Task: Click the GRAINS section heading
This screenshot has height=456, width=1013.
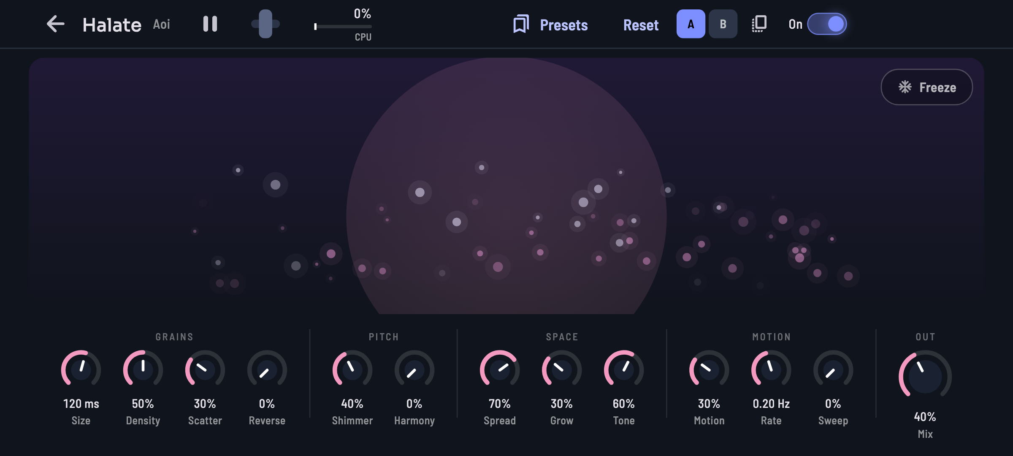Action: coord(174,337)
